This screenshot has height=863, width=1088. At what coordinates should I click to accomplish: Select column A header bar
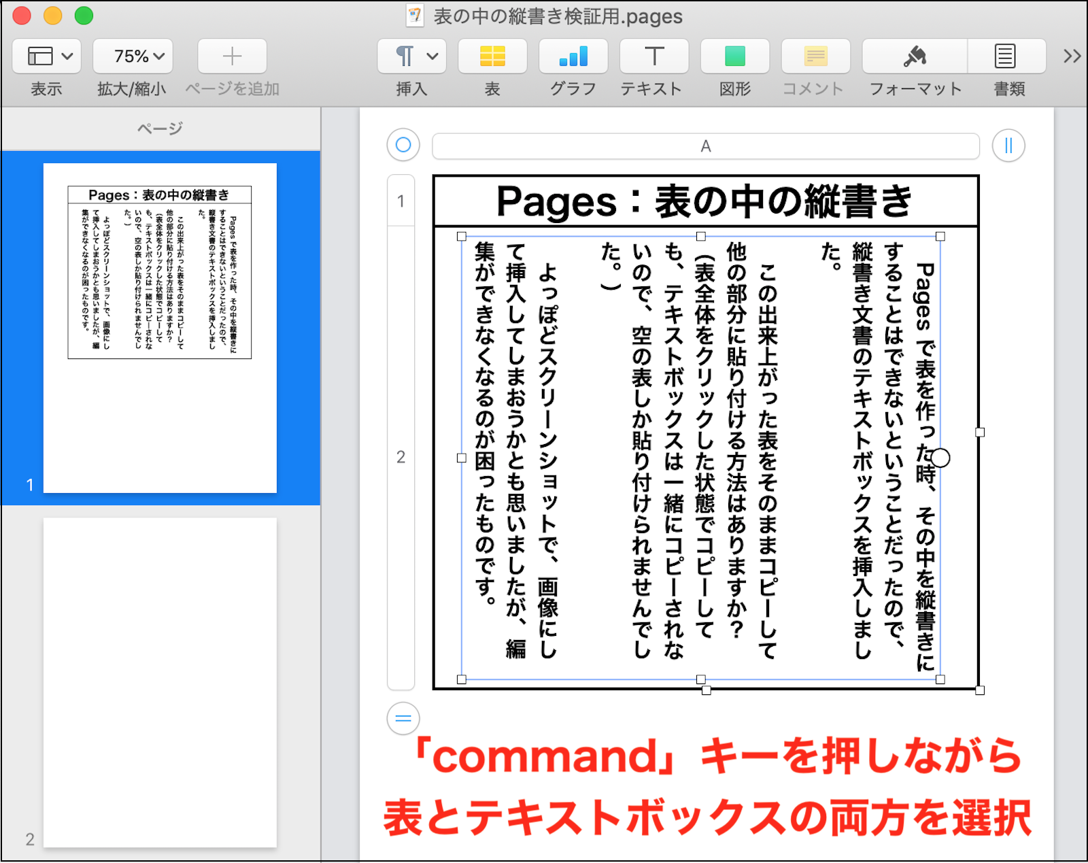(705, 146)
